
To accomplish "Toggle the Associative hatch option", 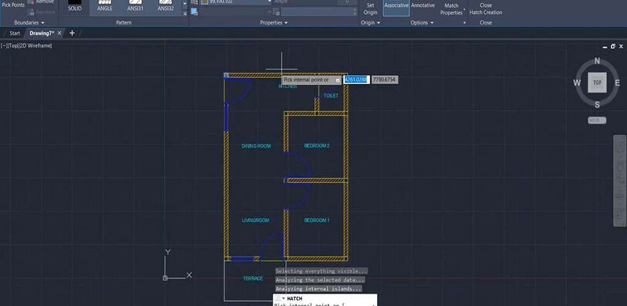I will (x=396, y=6).
